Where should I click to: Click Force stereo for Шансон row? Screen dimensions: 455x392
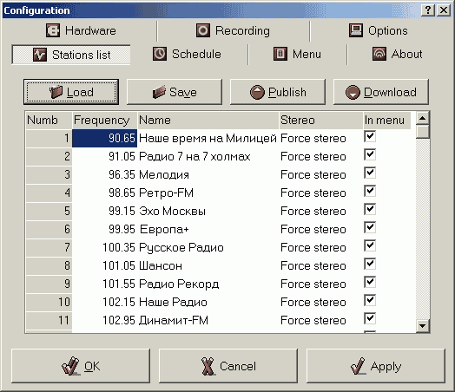click(x=313, y=265)
